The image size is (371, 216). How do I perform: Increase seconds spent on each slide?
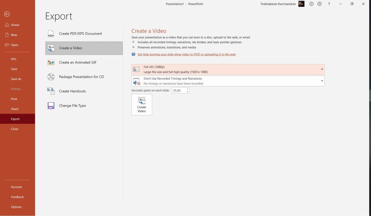(188, 89)
